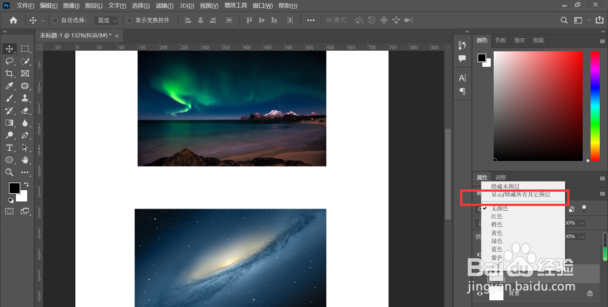This screenshot has width=608, height=307.
Task: Toggle Quick Mask mode
Action: (9, 211)
